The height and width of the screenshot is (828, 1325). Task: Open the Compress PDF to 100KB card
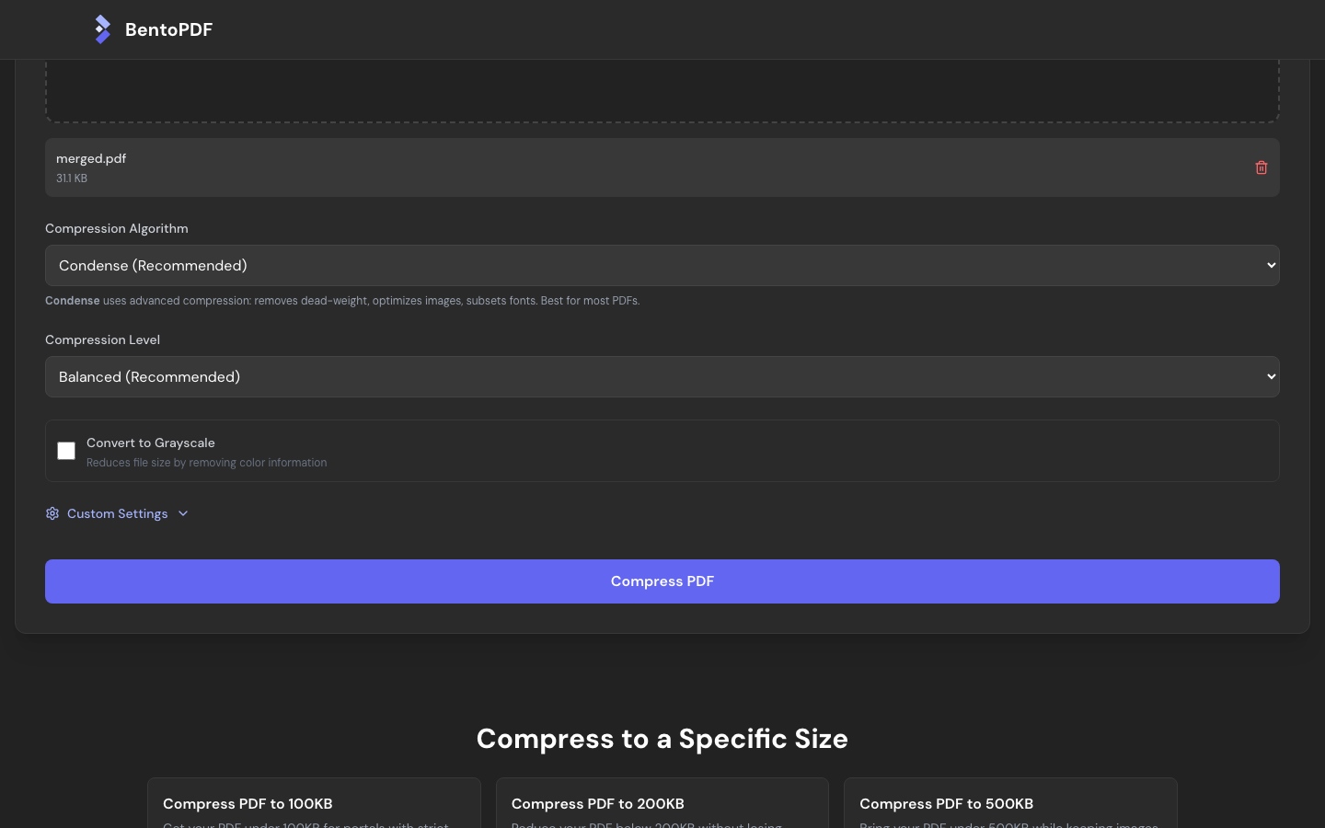click(x=314, y=803)
